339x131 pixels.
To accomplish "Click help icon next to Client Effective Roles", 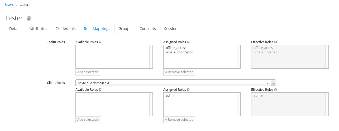I will [275, 90].
